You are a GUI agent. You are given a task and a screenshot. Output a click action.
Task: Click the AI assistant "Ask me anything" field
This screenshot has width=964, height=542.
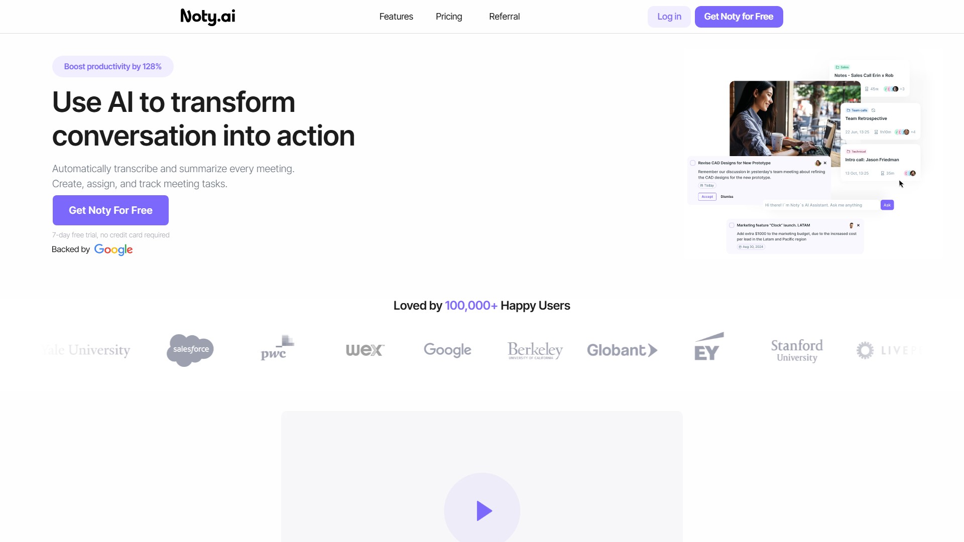[814, 205]
